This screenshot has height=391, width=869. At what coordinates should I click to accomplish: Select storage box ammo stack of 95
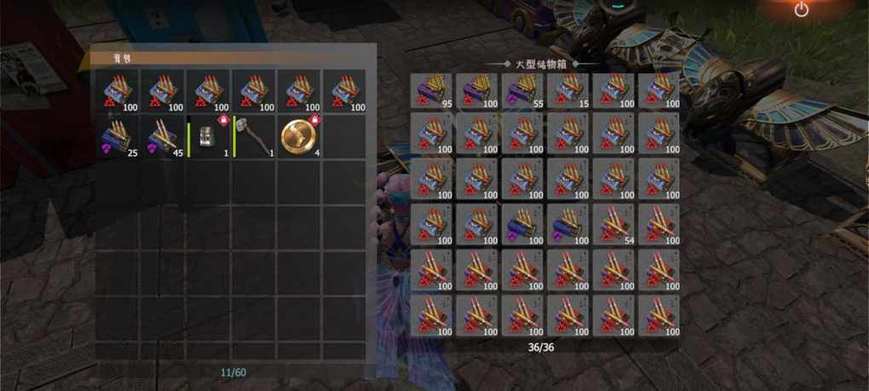tap(432, 91)
